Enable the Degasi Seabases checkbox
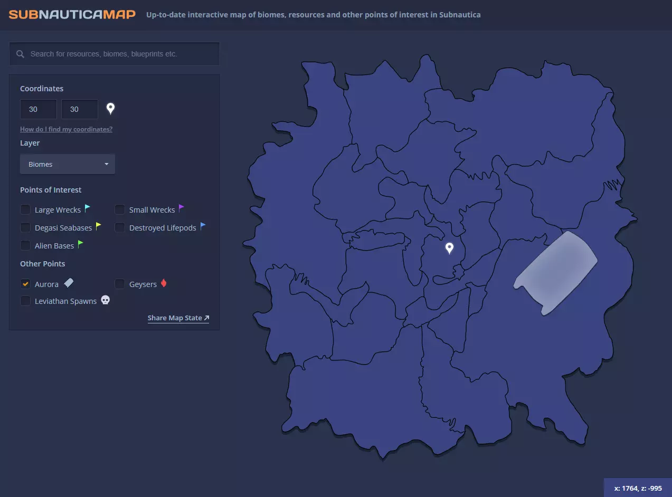672x497 pixels. [25, 228]
